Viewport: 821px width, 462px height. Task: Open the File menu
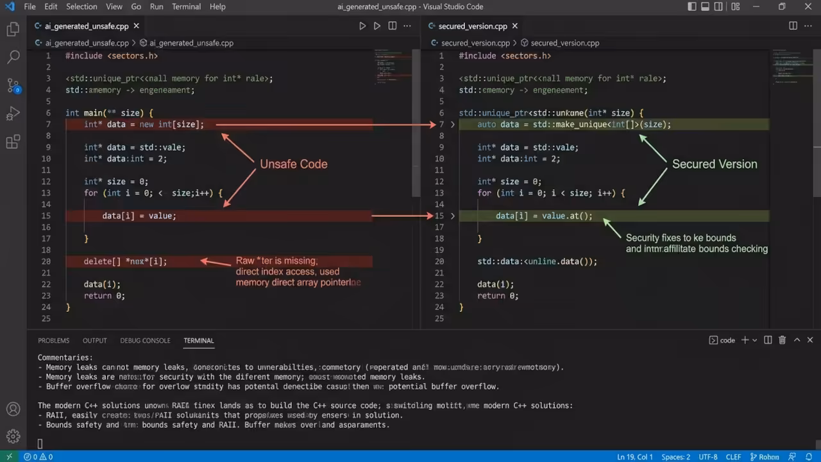tap(30, 6)
